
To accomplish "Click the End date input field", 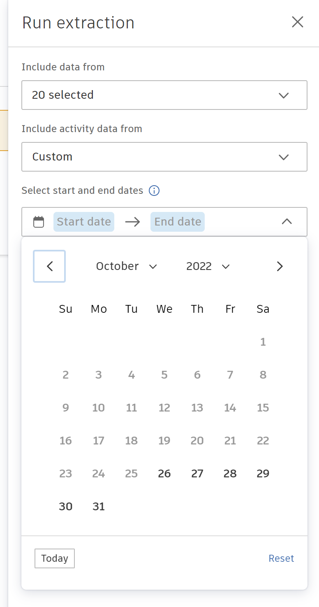I will (x=177, y=221).
